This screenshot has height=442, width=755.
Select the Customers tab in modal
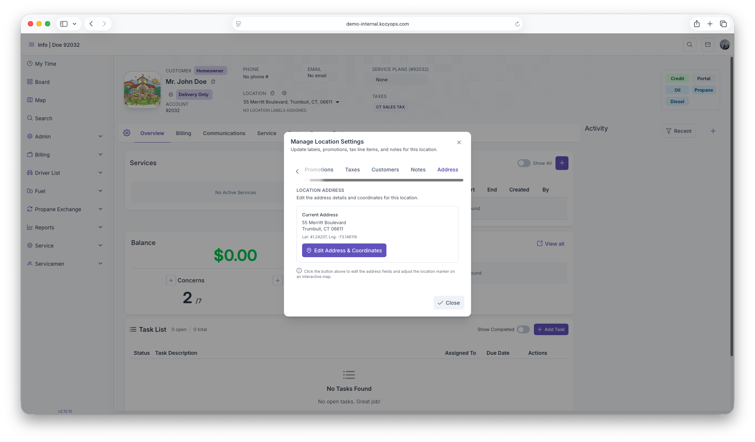click(x=385, y=170)
